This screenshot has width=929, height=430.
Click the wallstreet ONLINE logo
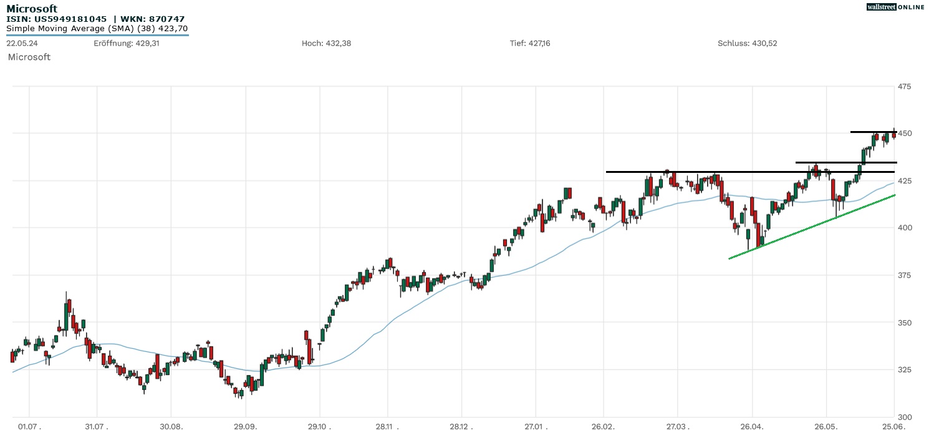coord(895,7)
